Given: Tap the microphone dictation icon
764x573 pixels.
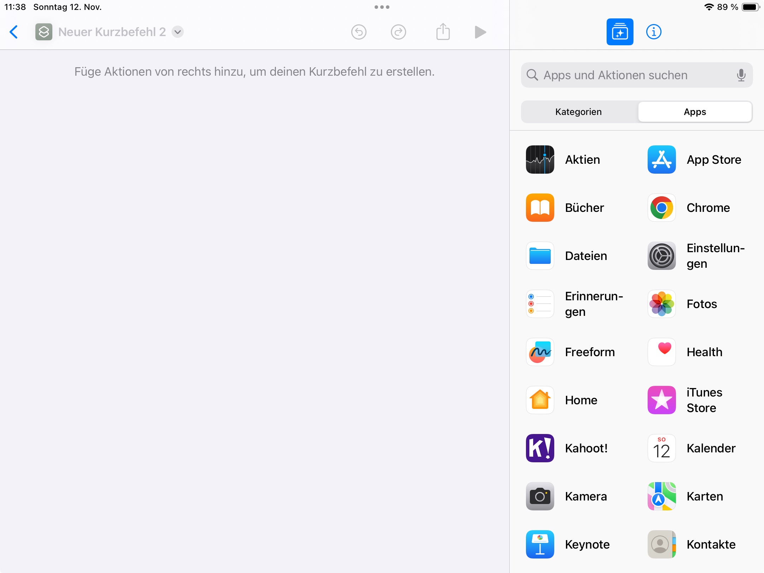Looking at the screenshot, I should coord(741,75).
